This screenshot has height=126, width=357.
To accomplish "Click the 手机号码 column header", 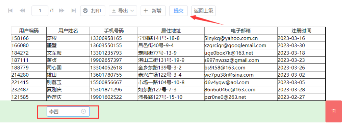I will [114, 31].
